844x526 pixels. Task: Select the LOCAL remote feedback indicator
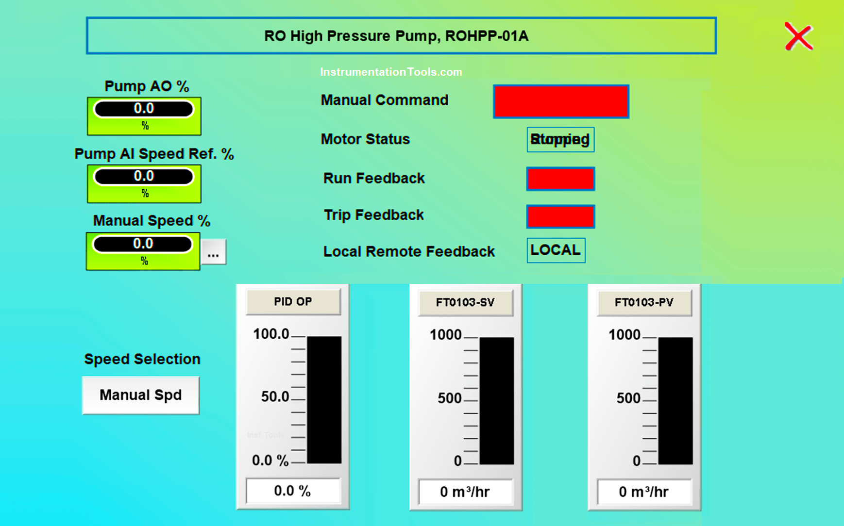tap(556, 250)
